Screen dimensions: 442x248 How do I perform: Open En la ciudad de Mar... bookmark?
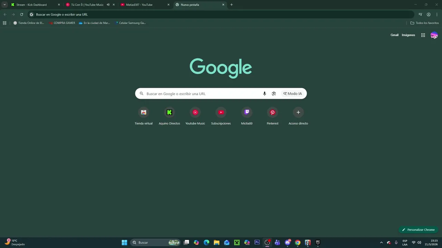tap(94, 23)
